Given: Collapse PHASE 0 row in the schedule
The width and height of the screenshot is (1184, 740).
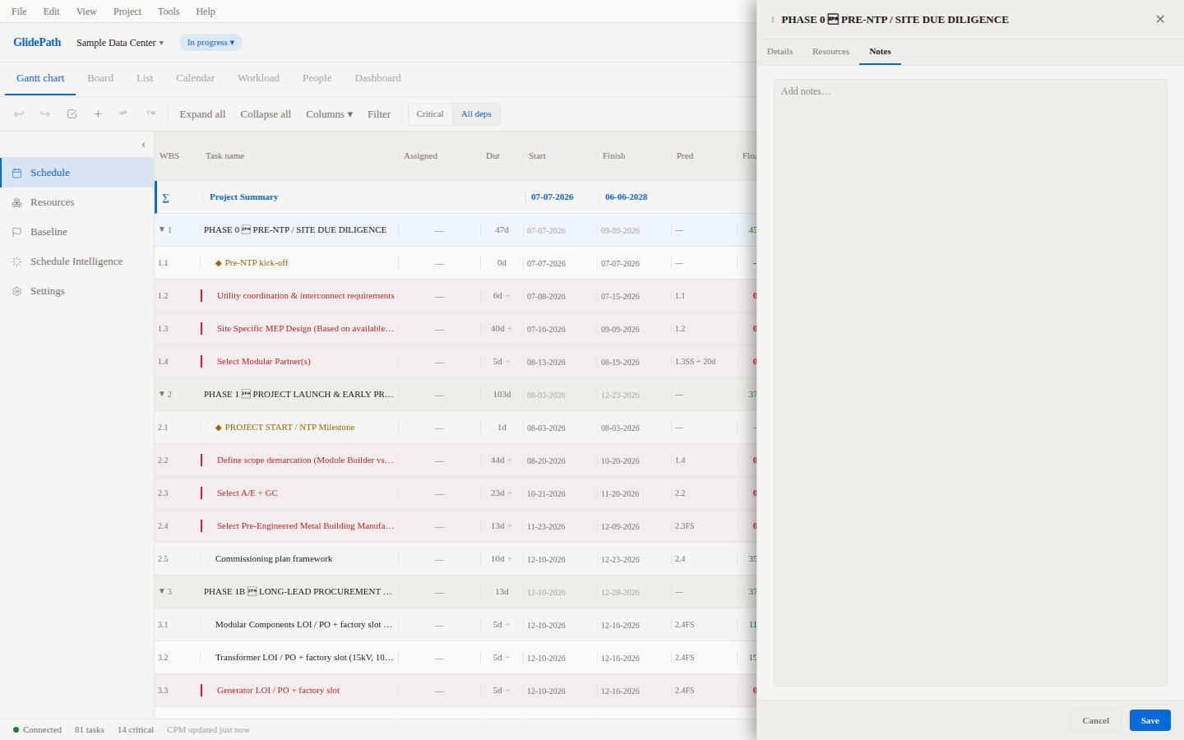Looking at the screenshot, I should click(162, 229).
